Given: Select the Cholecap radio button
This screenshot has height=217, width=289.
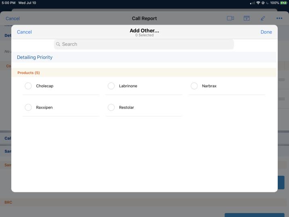Looking at the screenshot, I should (28, 86).
